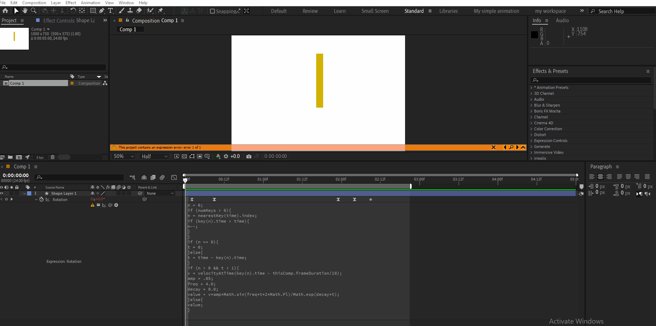
Task: Click the Home icon in the toolbar
Action: pyautogui.click(x=5, y=11)
